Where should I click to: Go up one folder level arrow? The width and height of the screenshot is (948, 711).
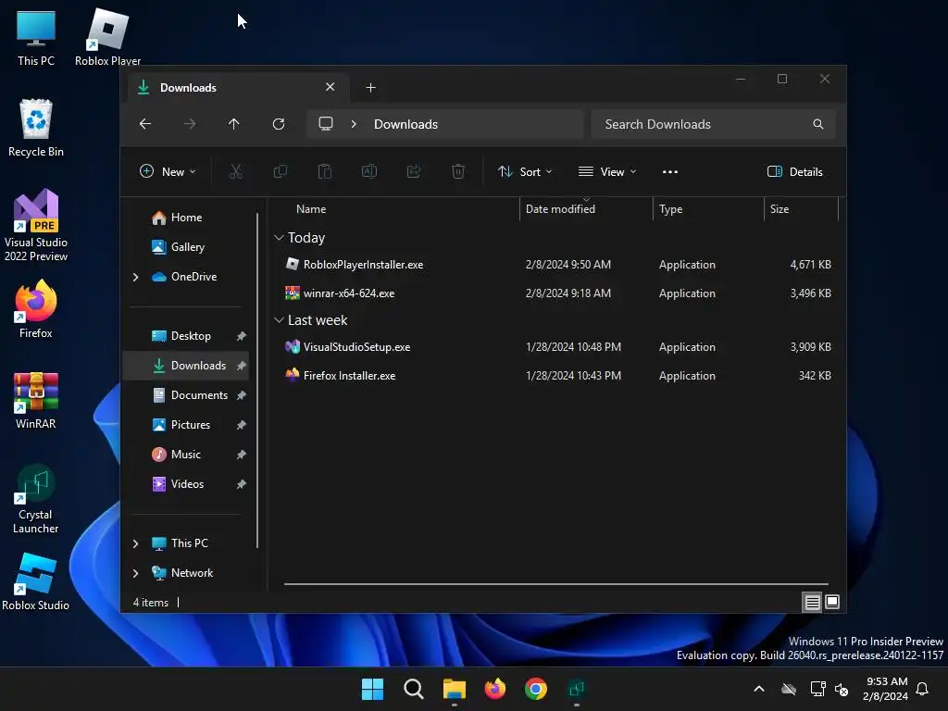point(234,124)
